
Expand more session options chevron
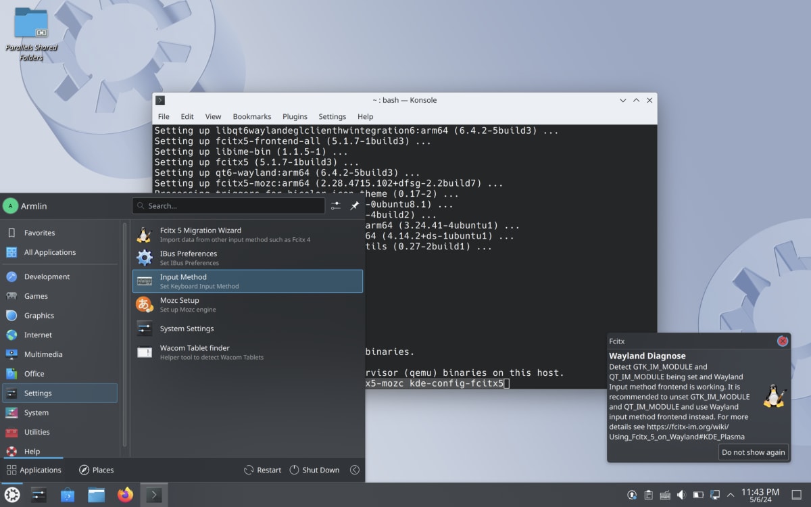pos(354,470)
